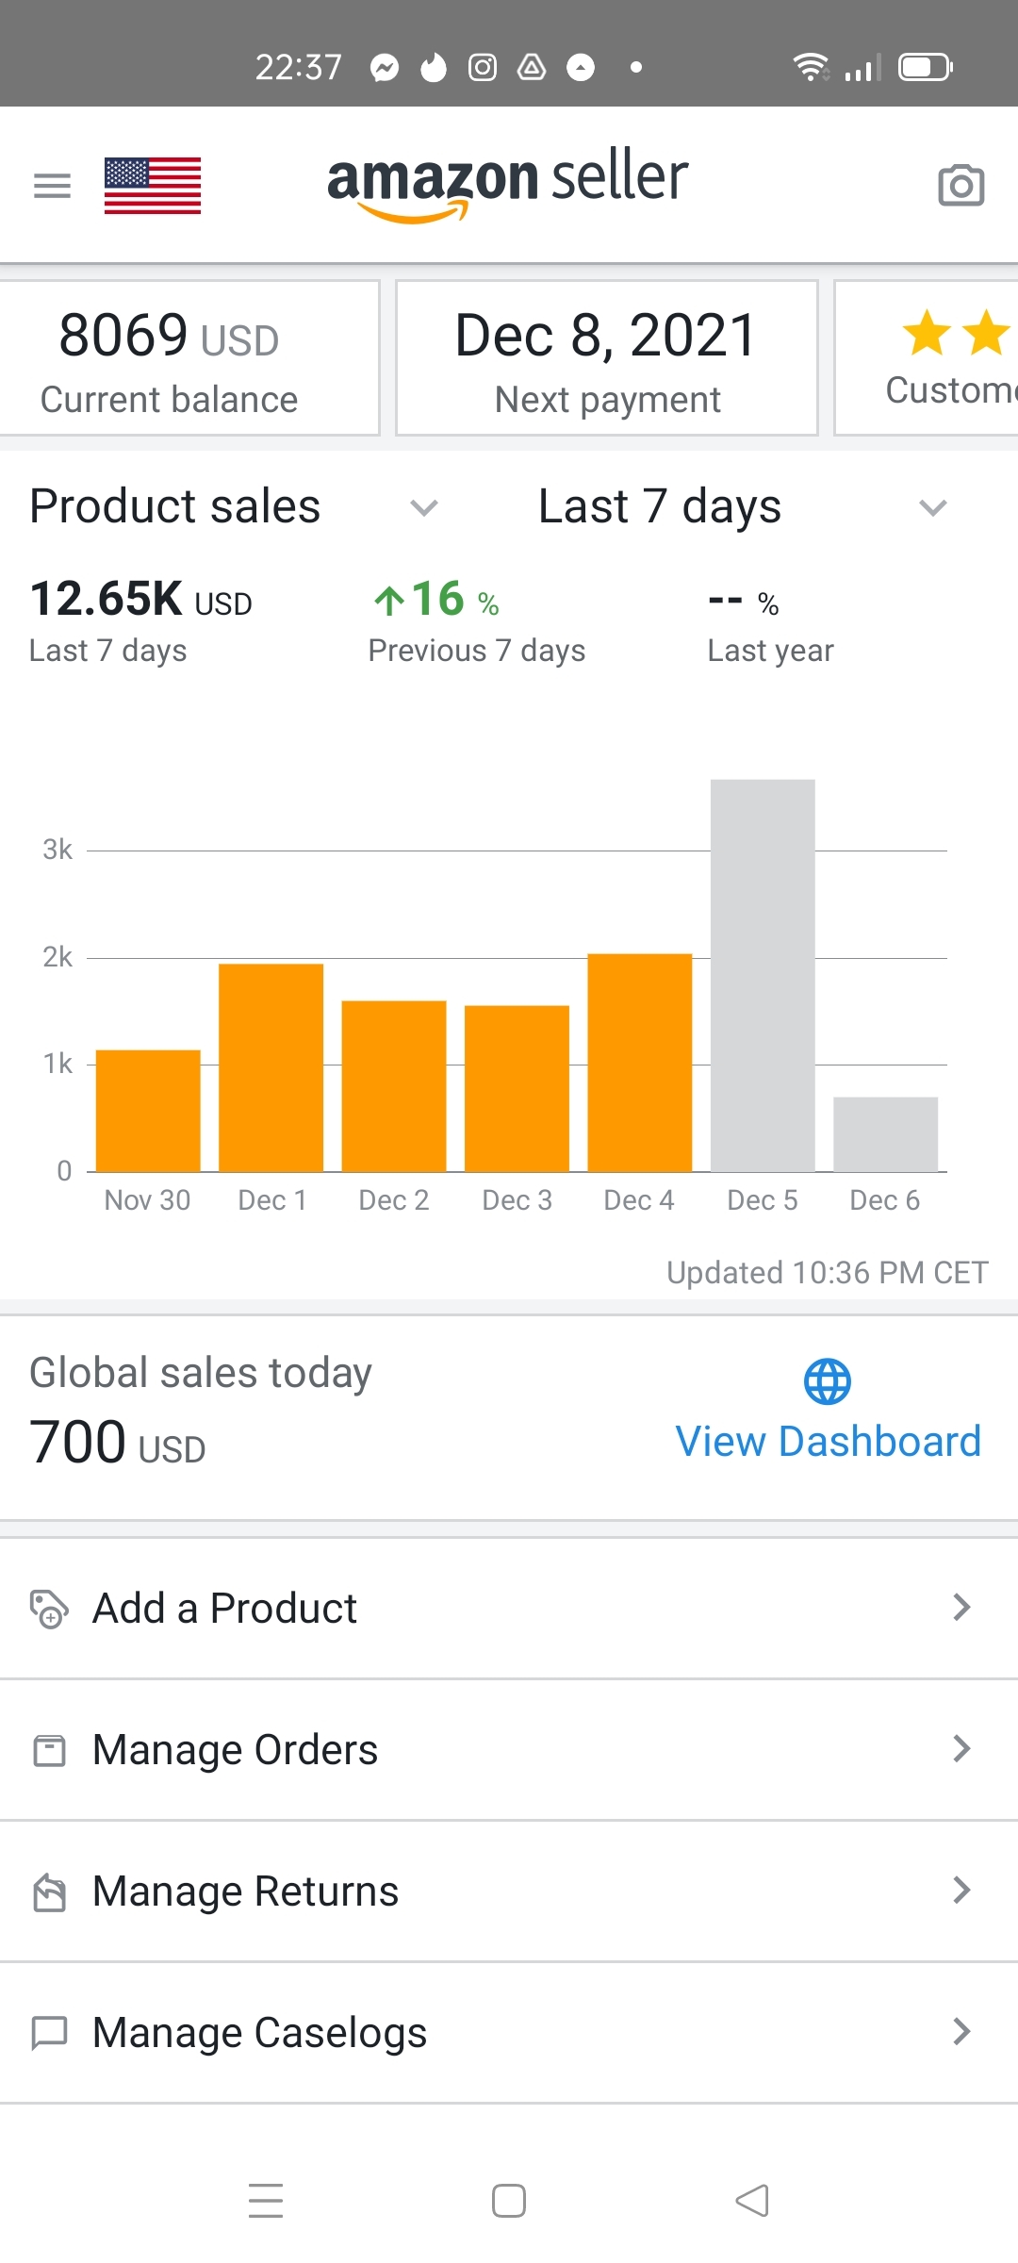Open the hamburger navigation menu

pos(52,186)
